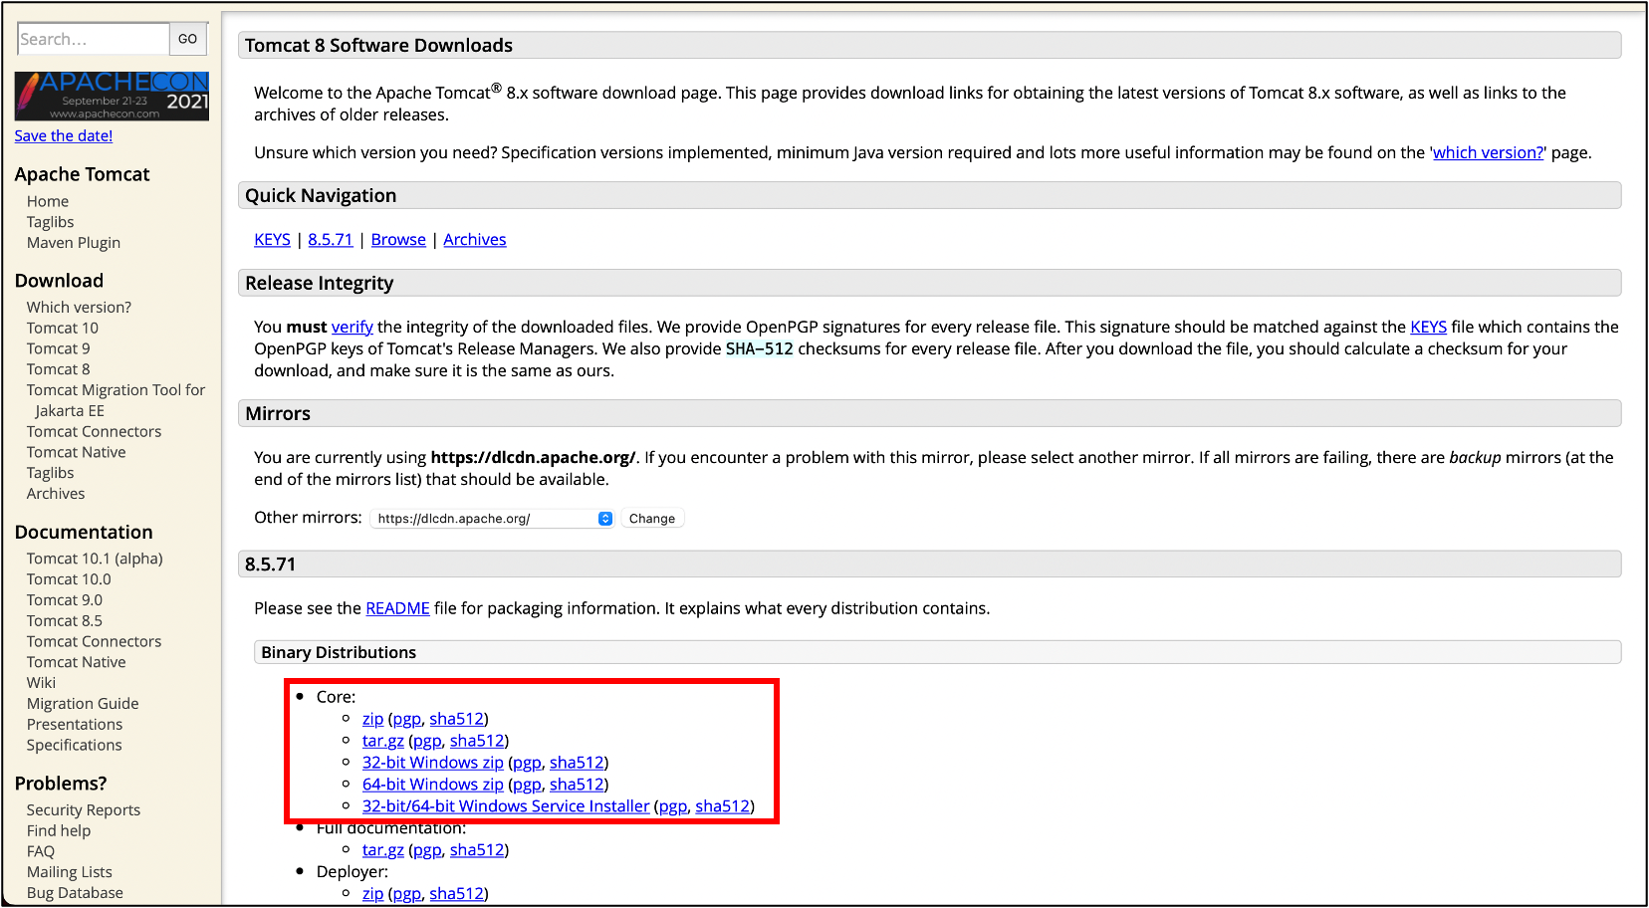This screenshot has width=1649, height=908.
Task: Download 32-bit/64-bit Windows Service Installer
Action: click(x=506, y=806)
